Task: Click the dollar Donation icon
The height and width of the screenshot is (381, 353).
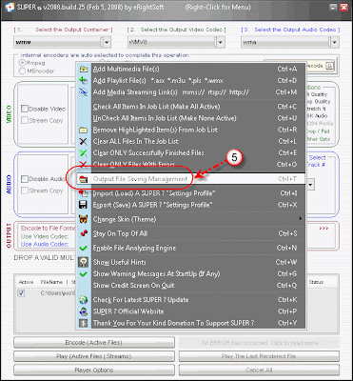Action: coord(84,323)
